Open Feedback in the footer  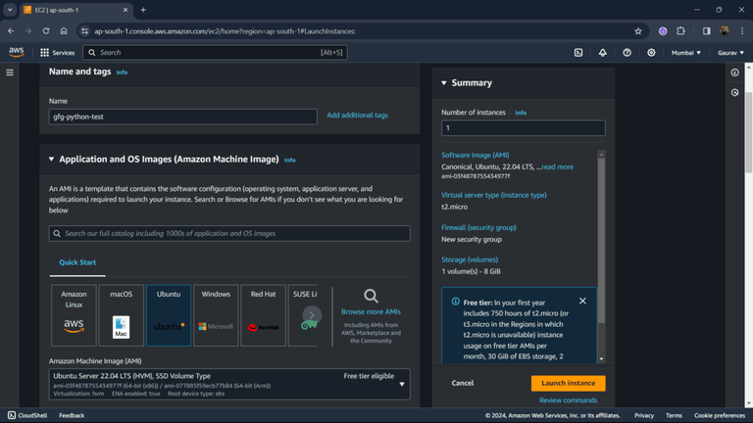(x=72, y=415)
